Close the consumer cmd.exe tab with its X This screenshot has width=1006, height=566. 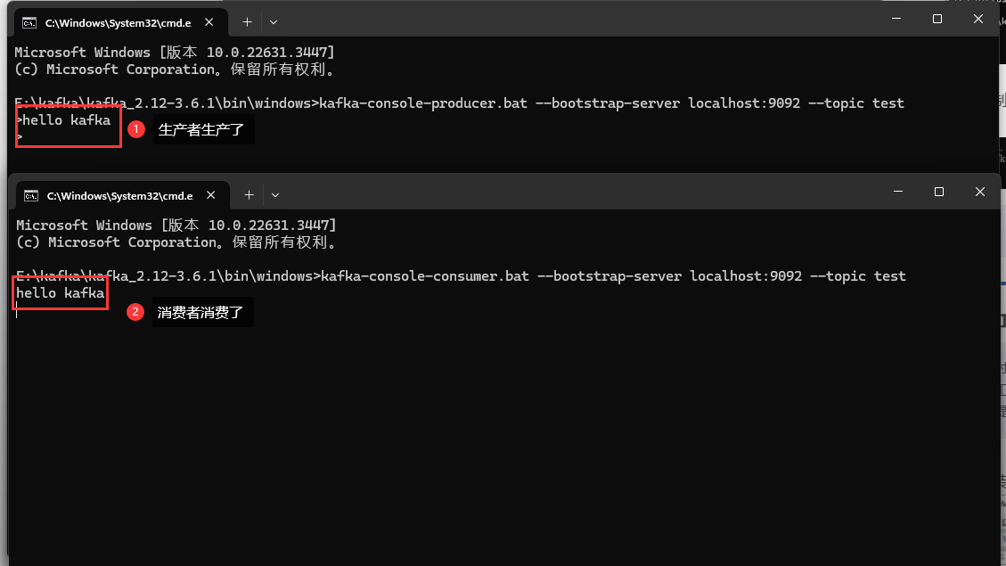pyautogui.click(x=211, y=194)
